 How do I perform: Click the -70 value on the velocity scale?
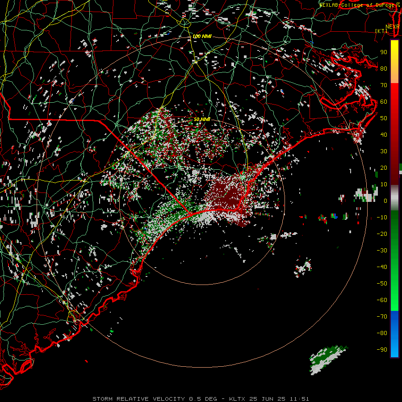382,317
